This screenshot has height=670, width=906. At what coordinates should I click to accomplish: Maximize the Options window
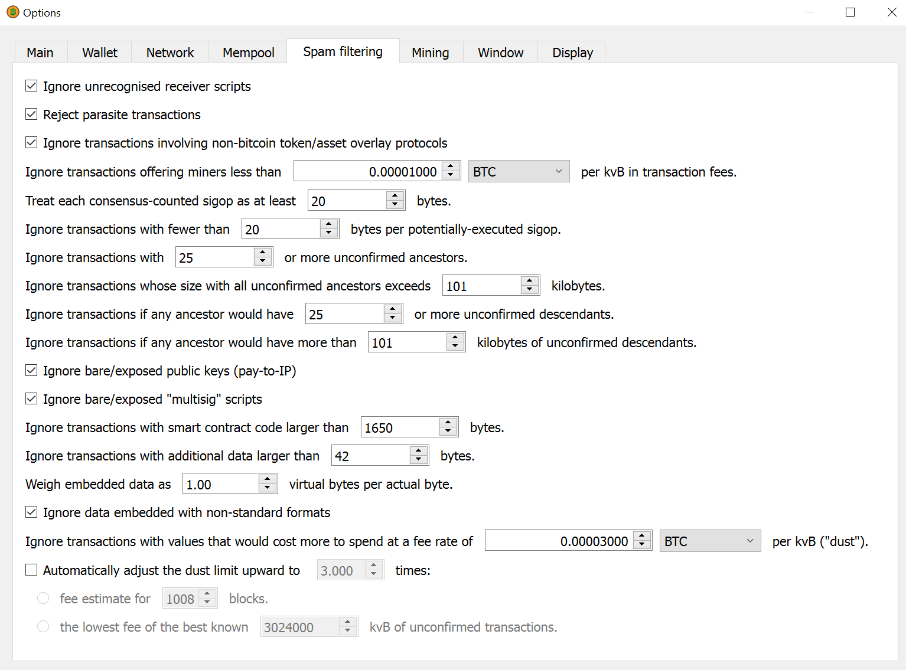coord(850,12)
